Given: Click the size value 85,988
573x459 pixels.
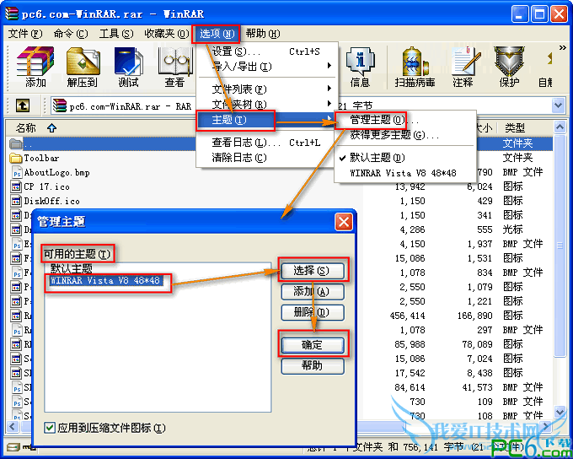Looking at the screenshot, I should 410,344.
